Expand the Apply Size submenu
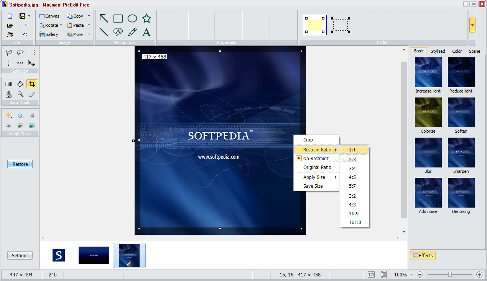This screenshot has width=487, height=281. 316,177
